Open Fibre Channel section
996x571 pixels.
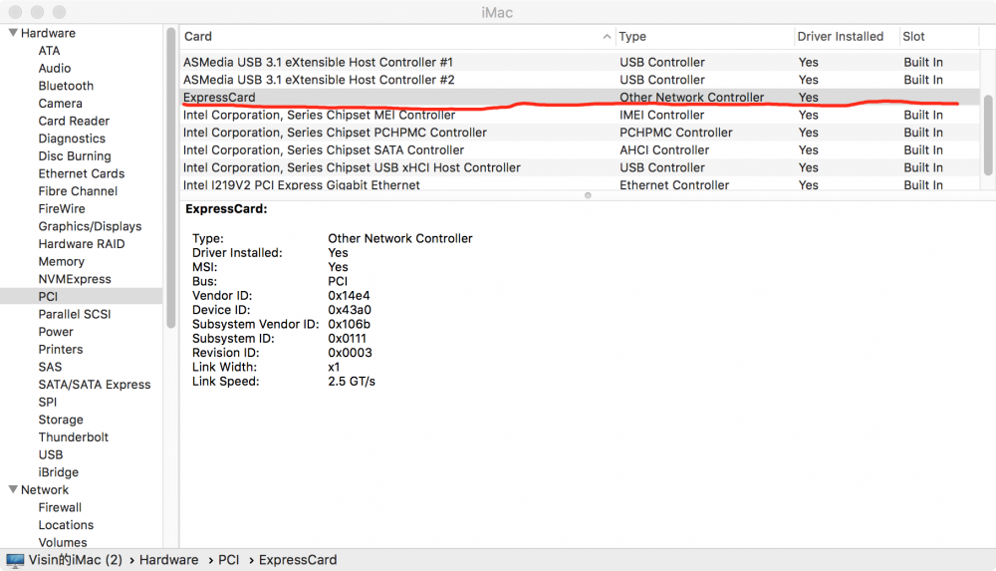point(78,191)
